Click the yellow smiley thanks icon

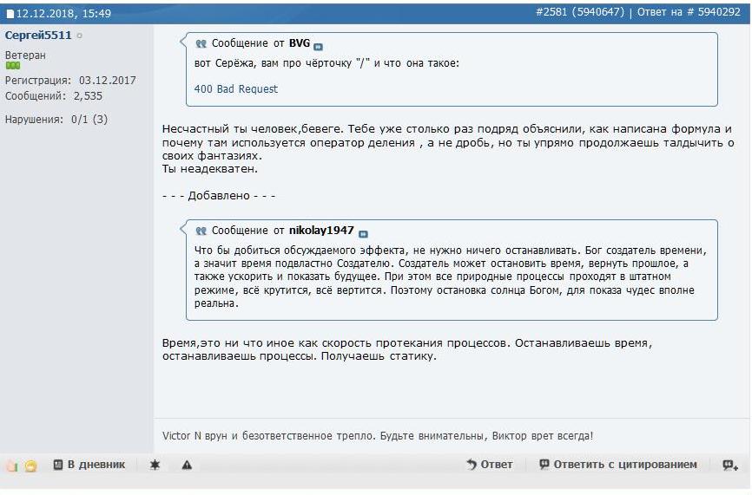(30, 466)
